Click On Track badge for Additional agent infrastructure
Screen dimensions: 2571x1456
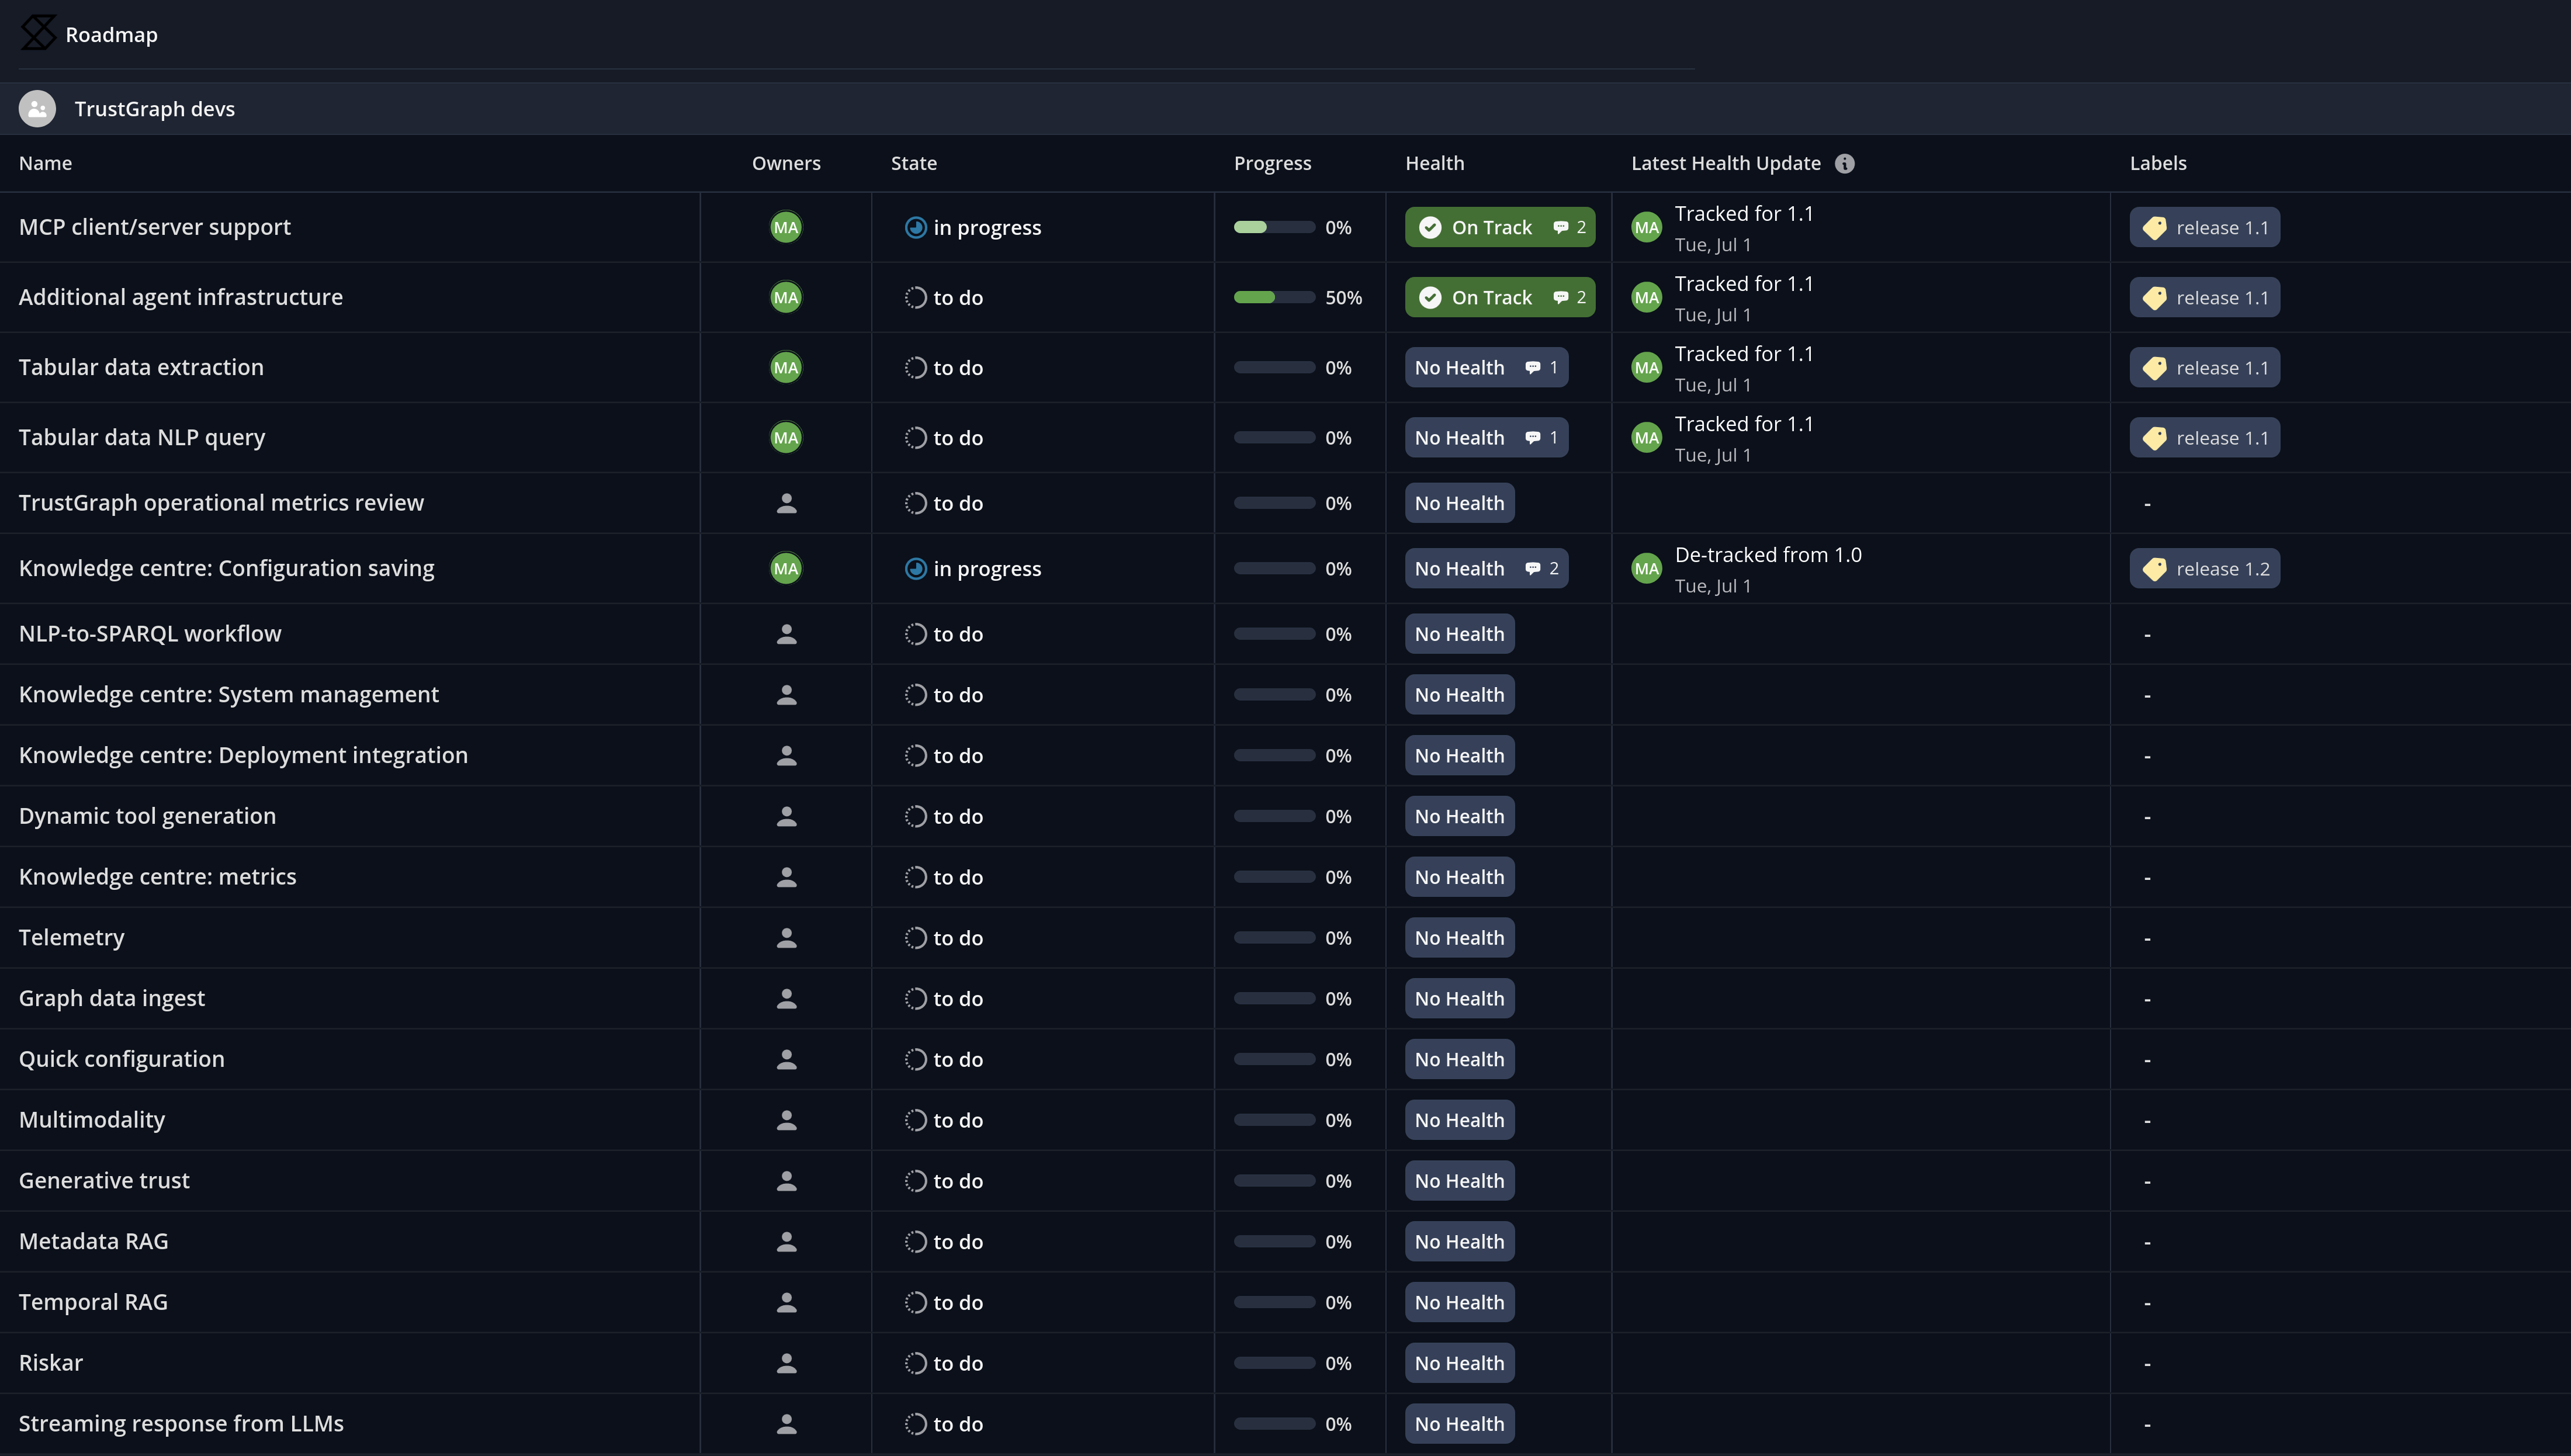coord(1500,298)
